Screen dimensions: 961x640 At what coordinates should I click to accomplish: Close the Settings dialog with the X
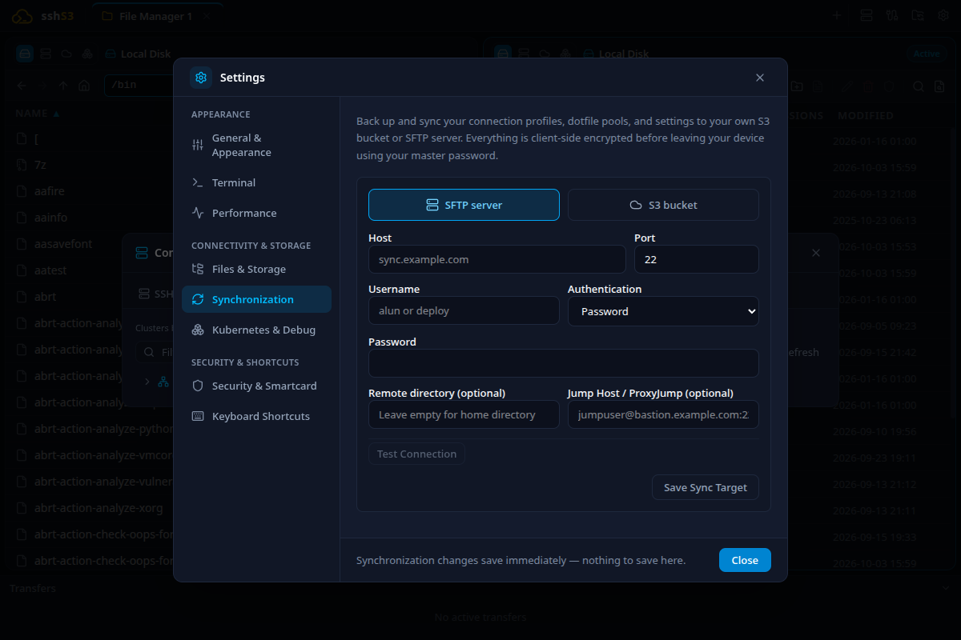(x=760, y=78)
